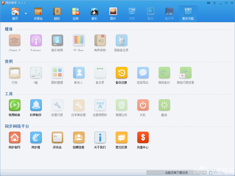Open the 白苹果修复 repair tool
This screenshot has height=176, width=235.
[78, 106]
